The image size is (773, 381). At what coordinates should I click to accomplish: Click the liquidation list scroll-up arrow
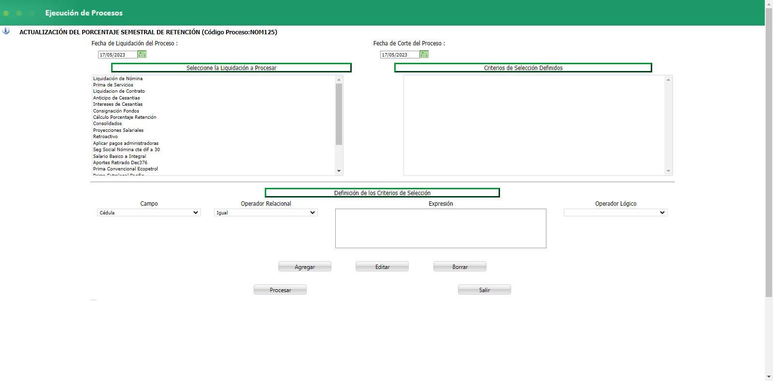click(x=339, y=80)
